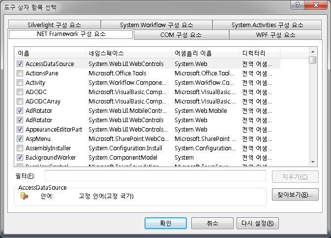The image size is (331, 238).
Task: Click inside the 필터(F) filter input field
Action: pos(155,176)
